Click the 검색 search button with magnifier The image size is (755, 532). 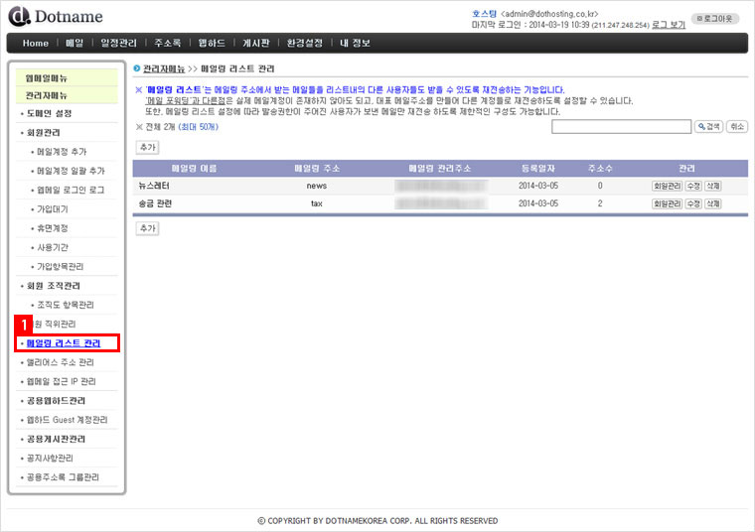click(707, 126)
